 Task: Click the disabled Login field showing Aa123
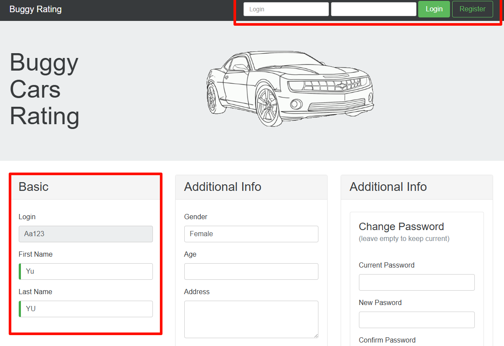(x=85, y=234)
